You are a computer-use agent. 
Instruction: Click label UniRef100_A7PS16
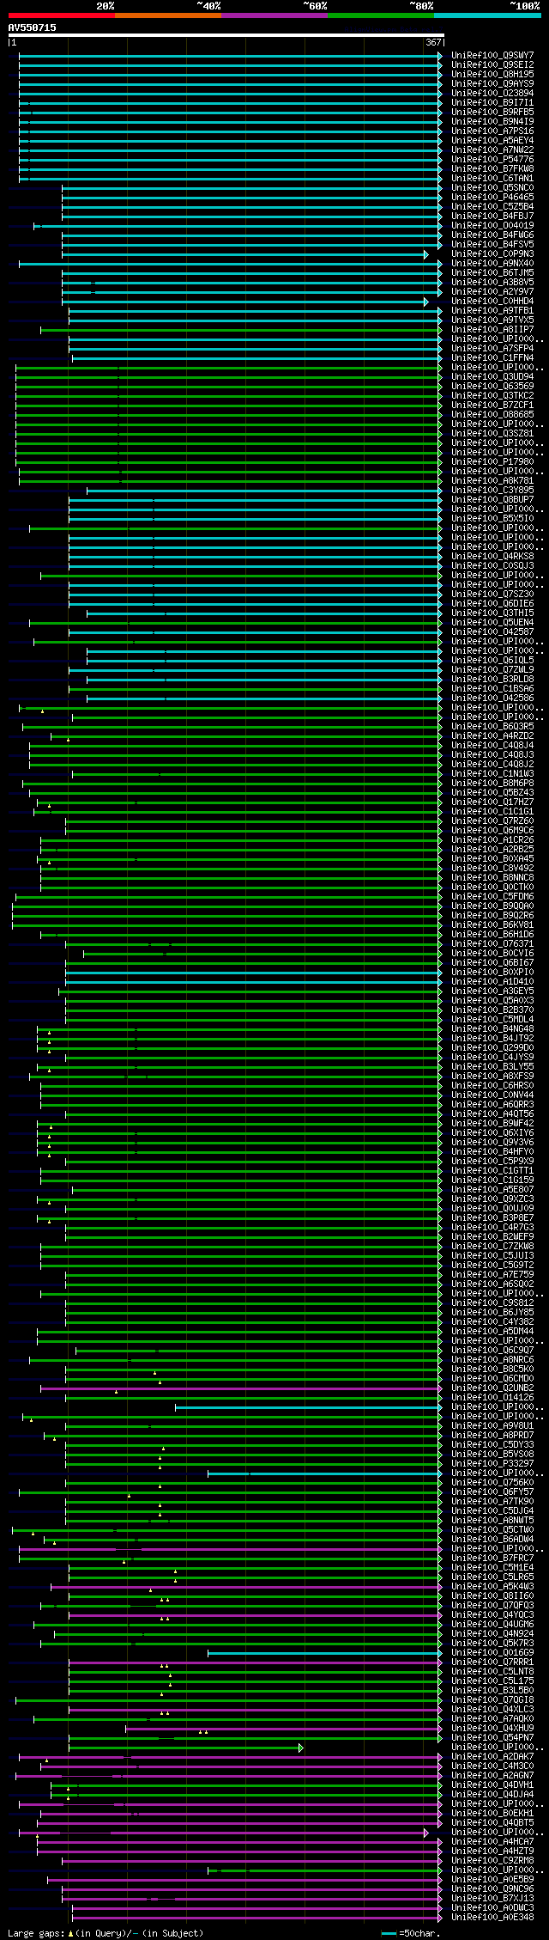click(x=492, y=131)
